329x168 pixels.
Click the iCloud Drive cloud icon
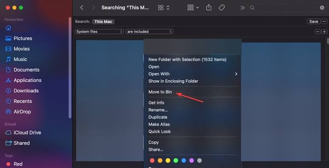point(9,132)
